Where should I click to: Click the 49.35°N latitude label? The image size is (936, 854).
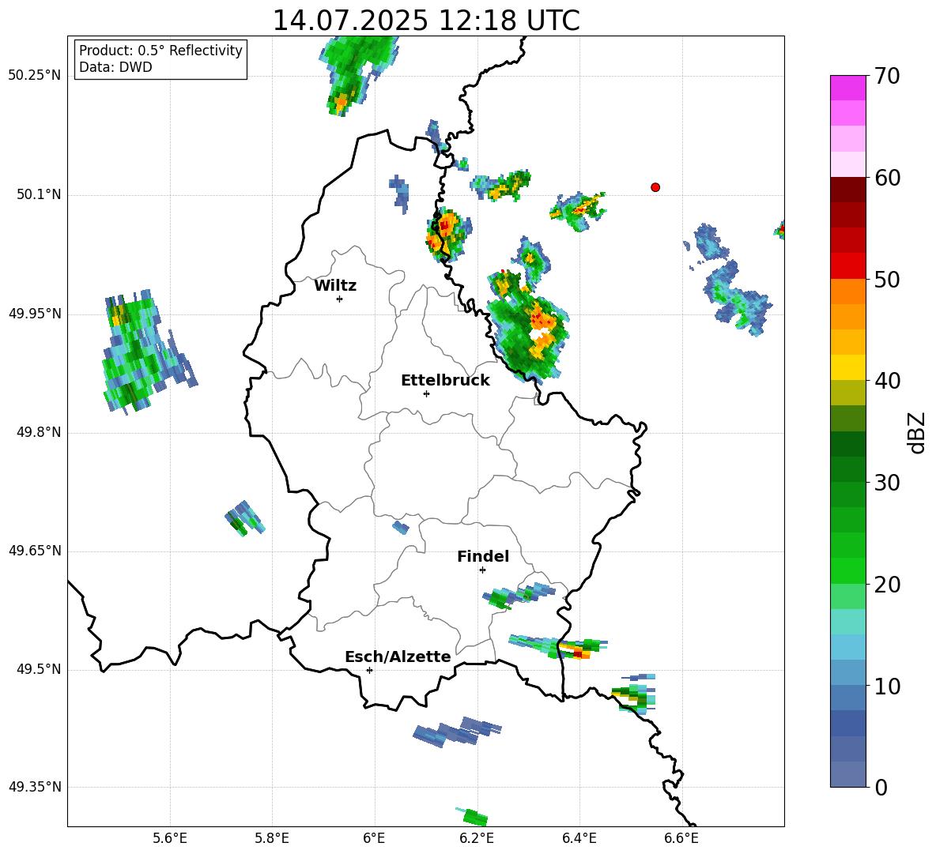35,787
